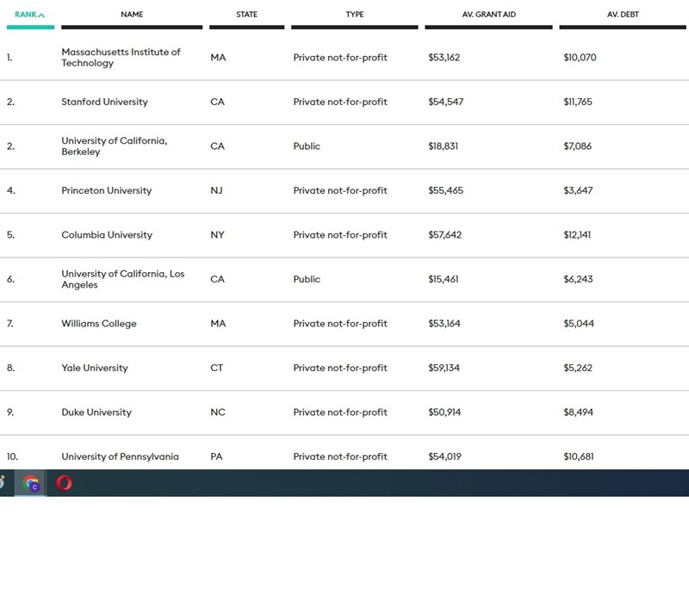Launch Opera browser from taskbar
Viewport: 689px width, 614px height.
64,483
